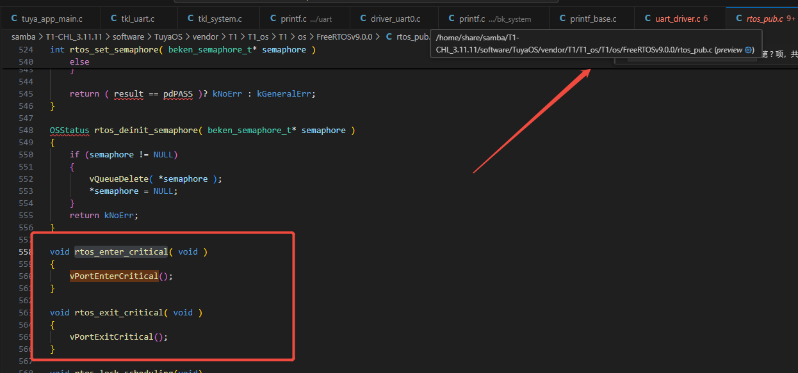This screenshot has height=373, width=798.
Task: Click the C file icon on tuya_app_main.c tab
Action: [x=14, y=19]
